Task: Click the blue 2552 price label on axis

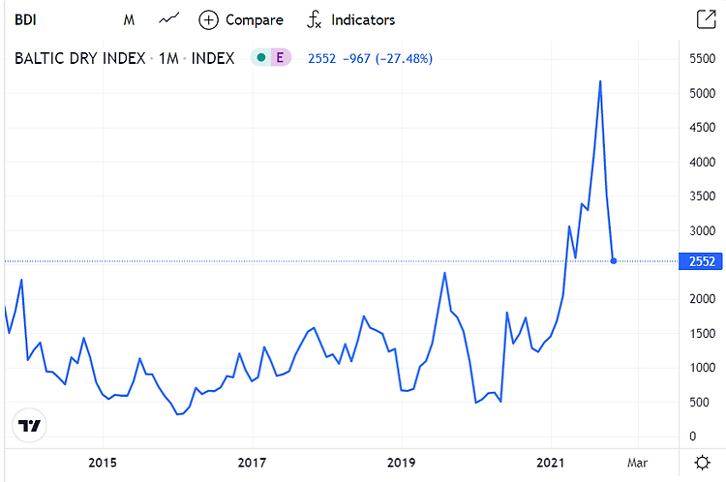Action: [x=702, y=261]
